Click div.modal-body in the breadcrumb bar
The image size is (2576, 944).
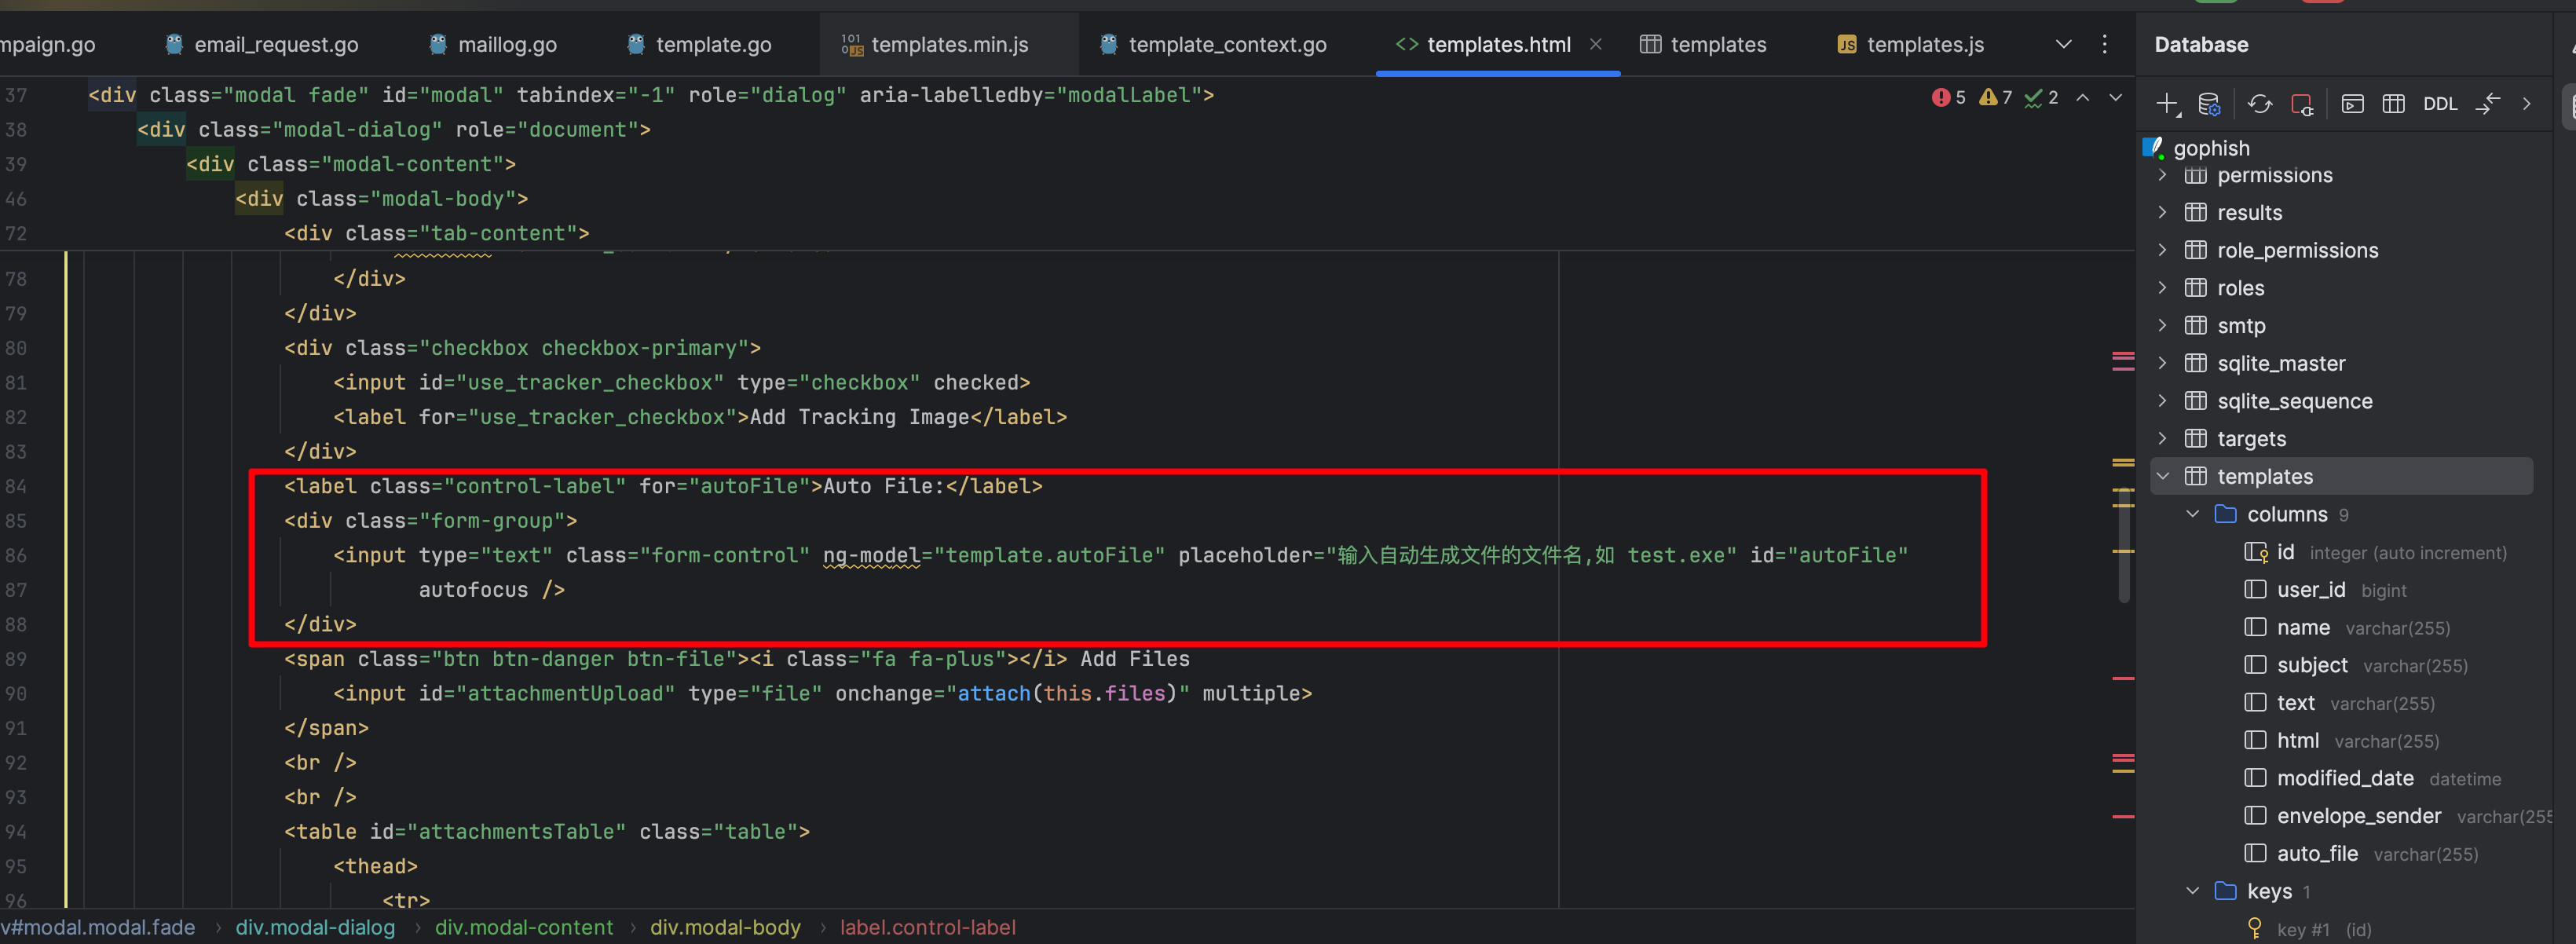[725, 928]
